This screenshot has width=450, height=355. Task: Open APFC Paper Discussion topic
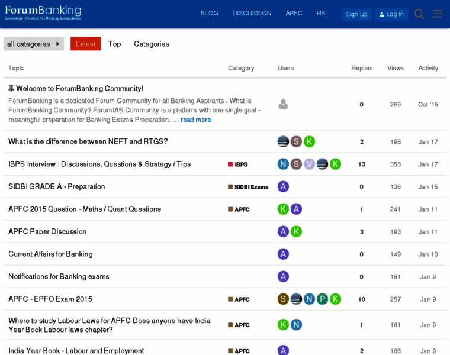pyautogui.click(x=47, y=231)
